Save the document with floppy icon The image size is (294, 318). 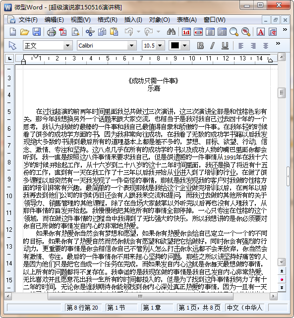pyautogui.click(x=37, y=32)
